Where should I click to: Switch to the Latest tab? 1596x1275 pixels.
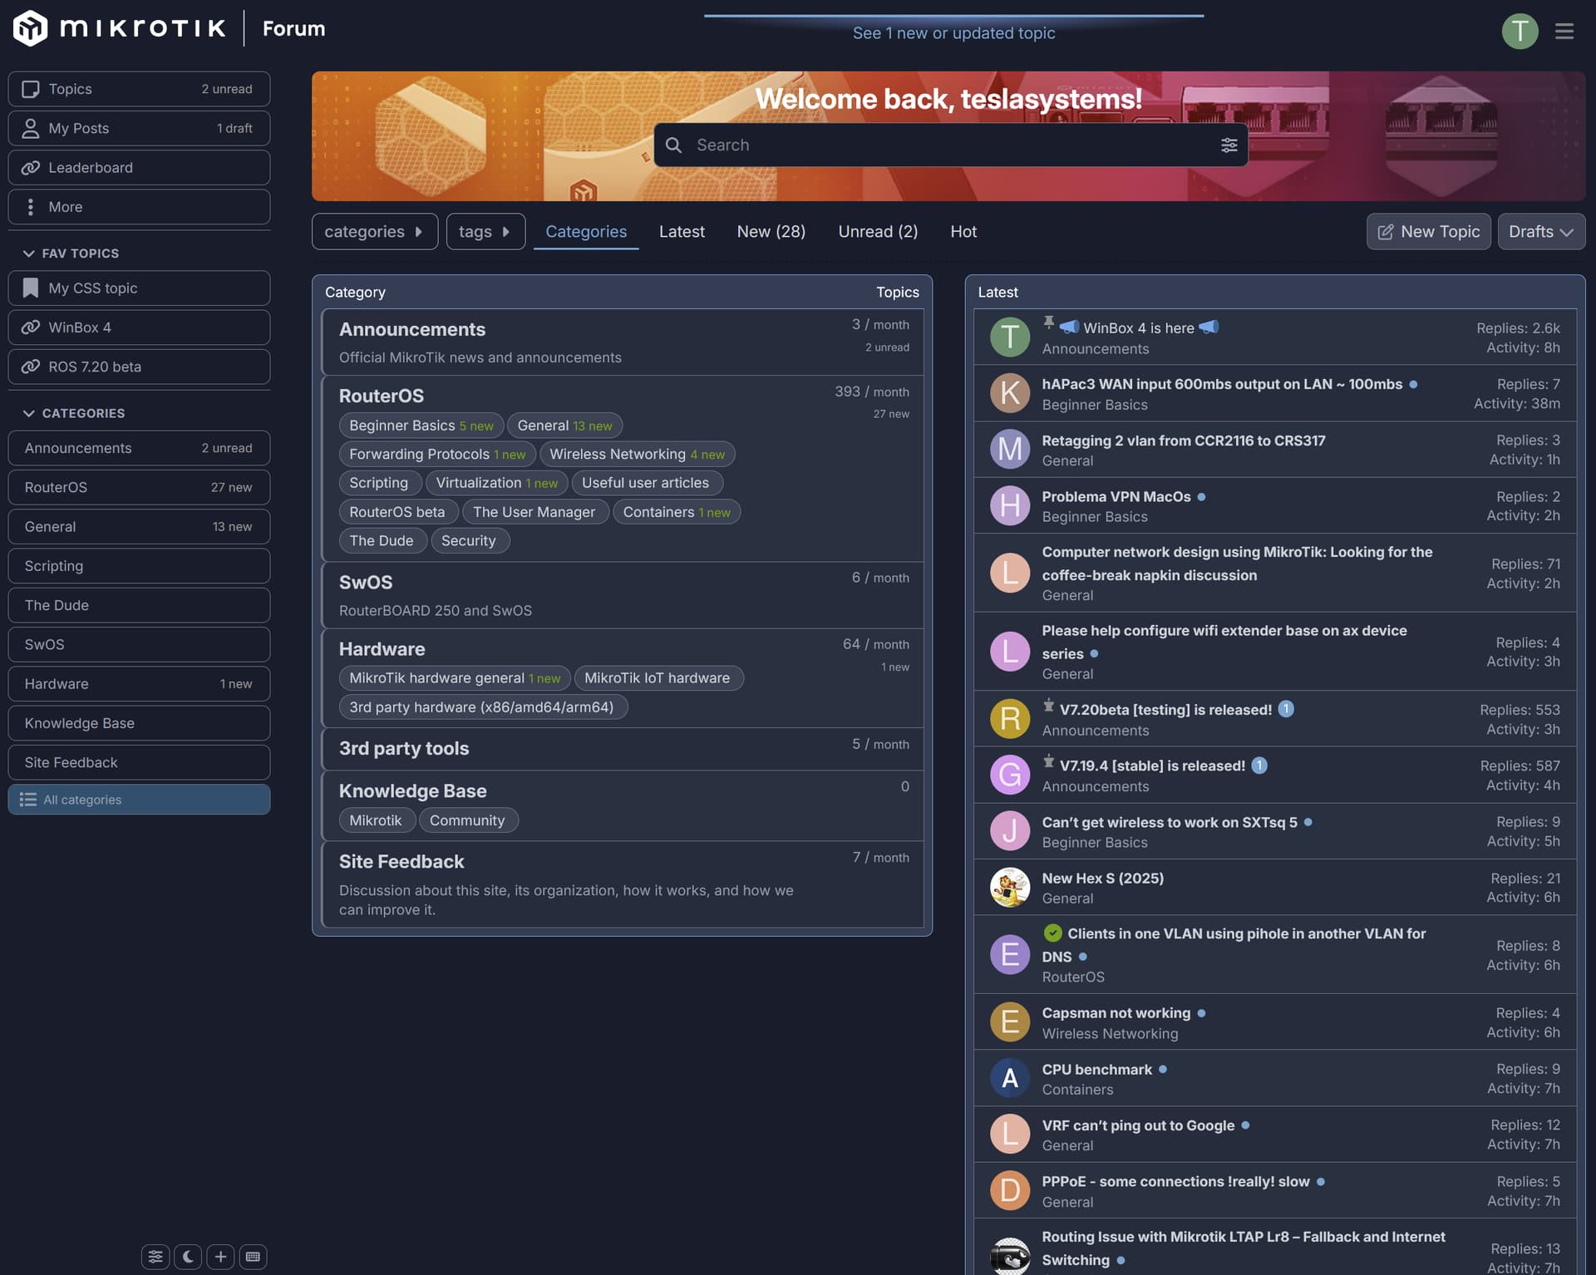tap(682, 231)
